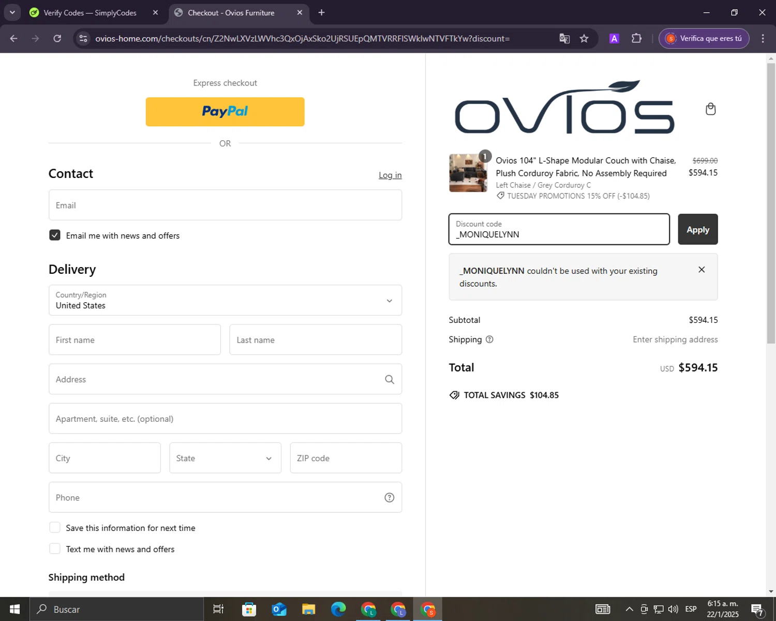This screenshot has width=776, height=621.
Task: Click the browser back arrow
Action: (14, 38)
